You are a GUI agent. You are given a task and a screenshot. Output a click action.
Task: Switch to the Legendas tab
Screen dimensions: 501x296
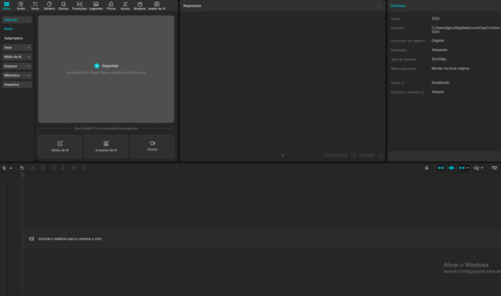click(x=96, y=6)
